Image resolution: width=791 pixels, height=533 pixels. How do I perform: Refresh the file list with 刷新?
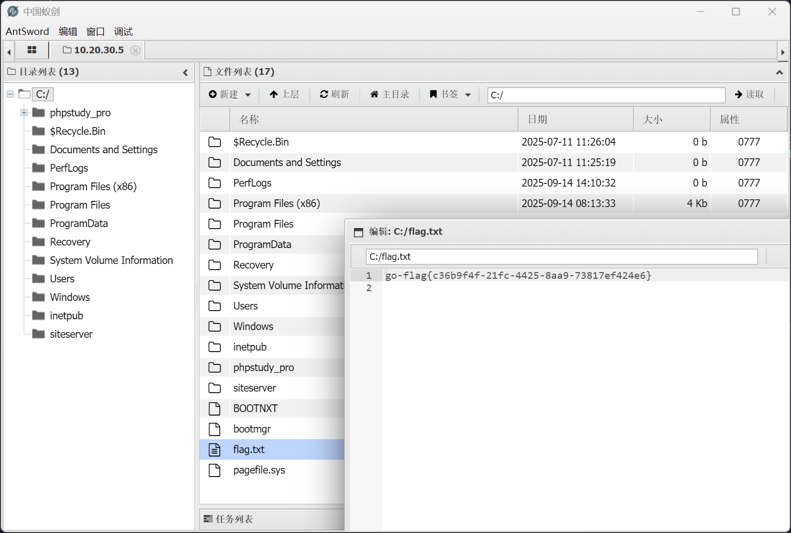(x=334, y=94)
